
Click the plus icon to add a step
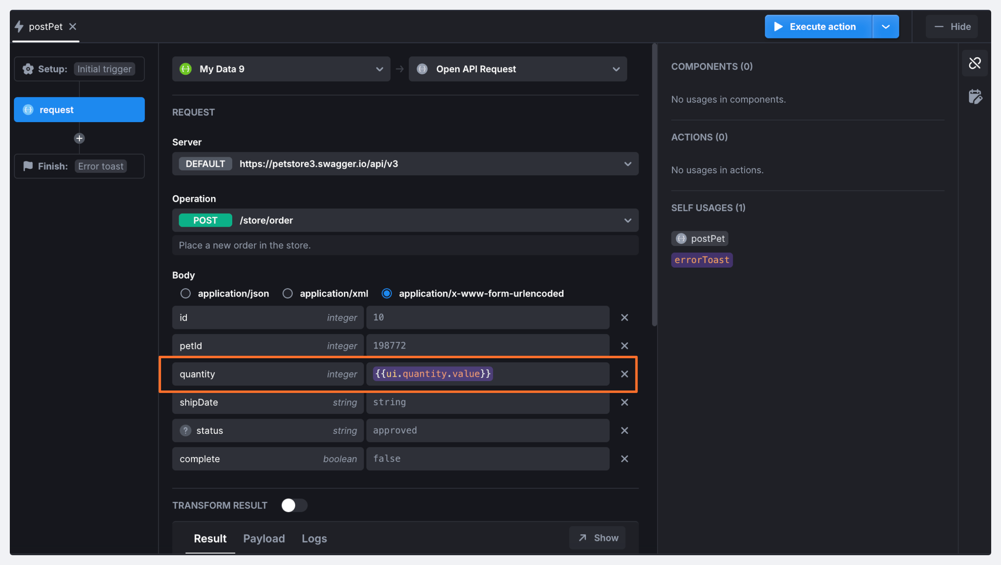pos(79,138)
